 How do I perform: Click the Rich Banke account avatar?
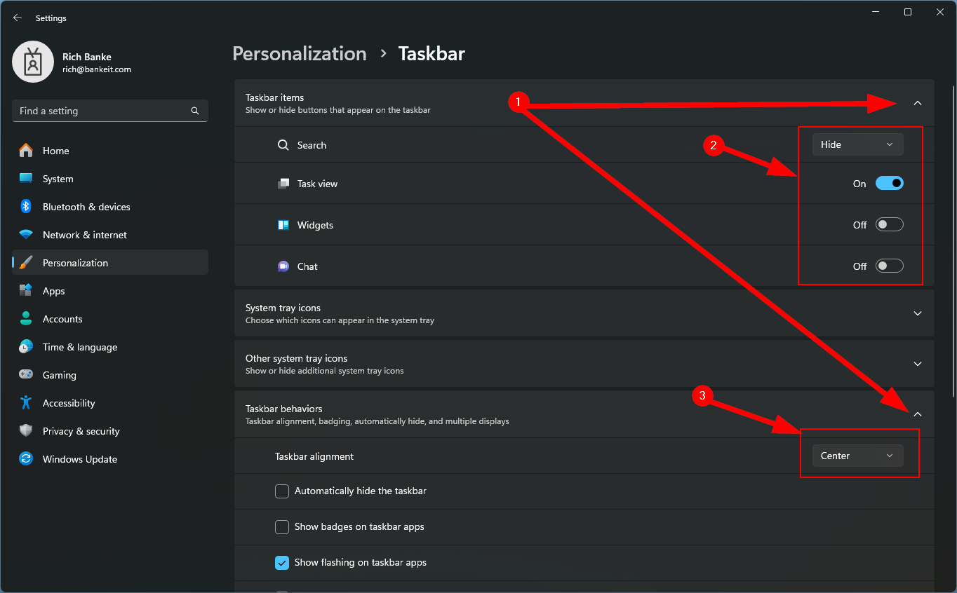point(32,62)
